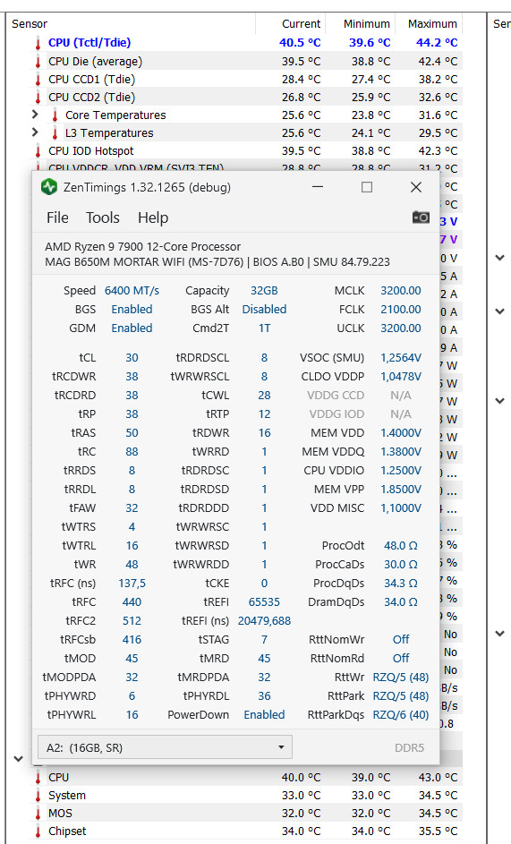Click the DramDqDs value 34.0 Ω
Image resolution: width=511 pixels, height=844 pixels.
tap(401, 602)
